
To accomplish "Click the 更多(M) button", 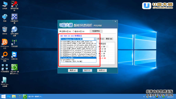I will click(x=109, y=39).
